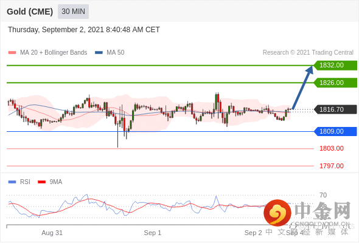Click the Sep 2 axis label
The width and height of the screenshot is (359, 243).
[x=253, y=233]
